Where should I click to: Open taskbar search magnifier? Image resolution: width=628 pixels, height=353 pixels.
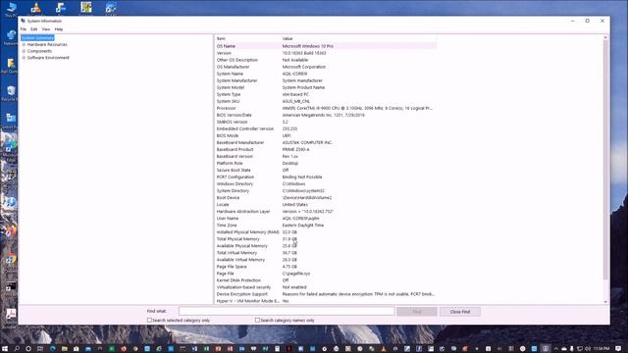click(x=17, y=349)
